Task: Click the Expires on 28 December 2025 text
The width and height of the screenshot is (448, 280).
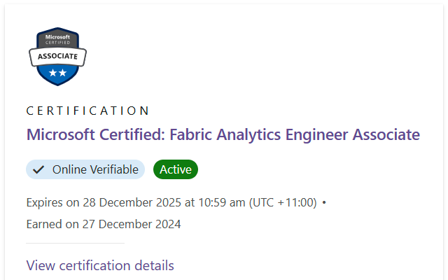Action: coord(104,202)
